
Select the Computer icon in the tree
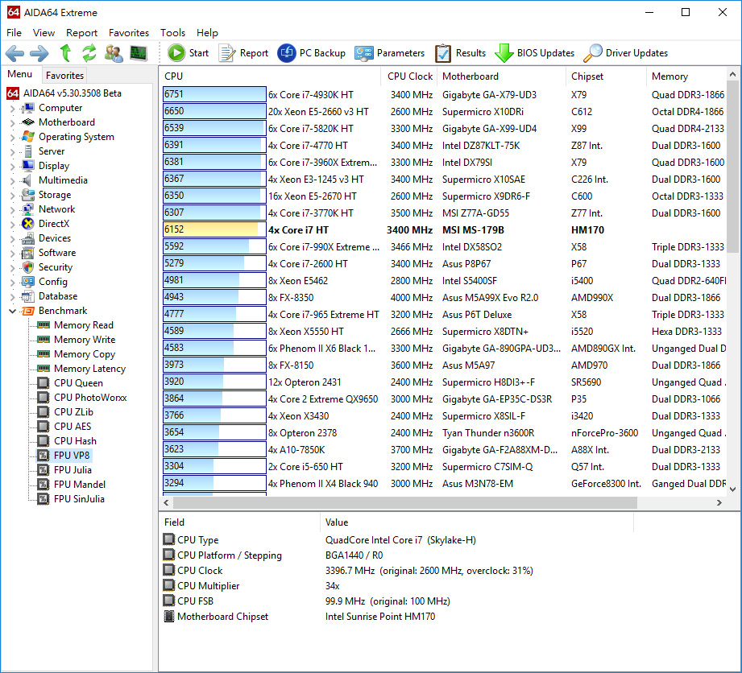click(x=28, y=108)
